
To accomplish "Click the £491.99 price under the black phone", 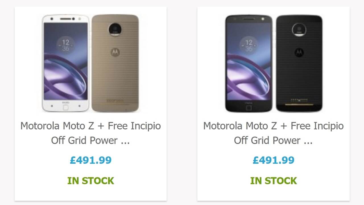I will coord(274,160).
